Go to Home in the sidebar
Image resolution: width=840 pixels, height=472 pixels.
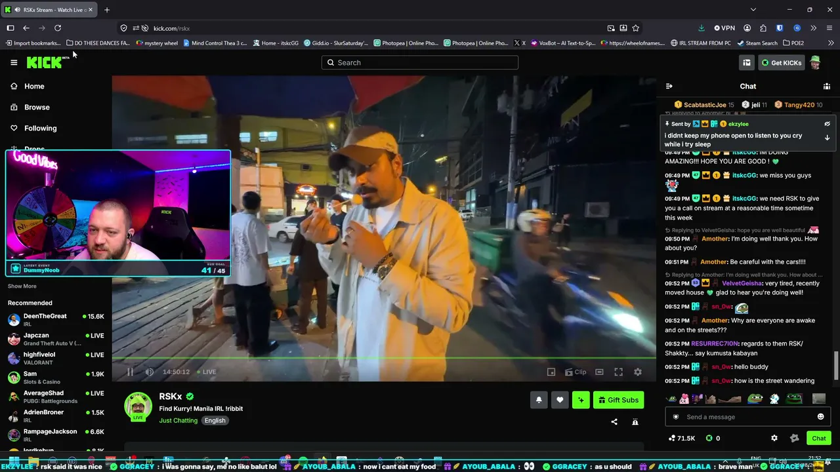28,86
